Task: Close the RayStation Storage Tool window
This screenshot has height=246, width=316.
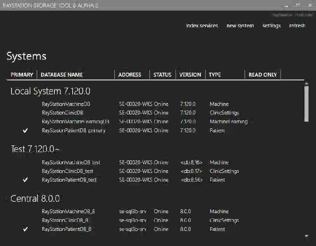Action: 310,5
